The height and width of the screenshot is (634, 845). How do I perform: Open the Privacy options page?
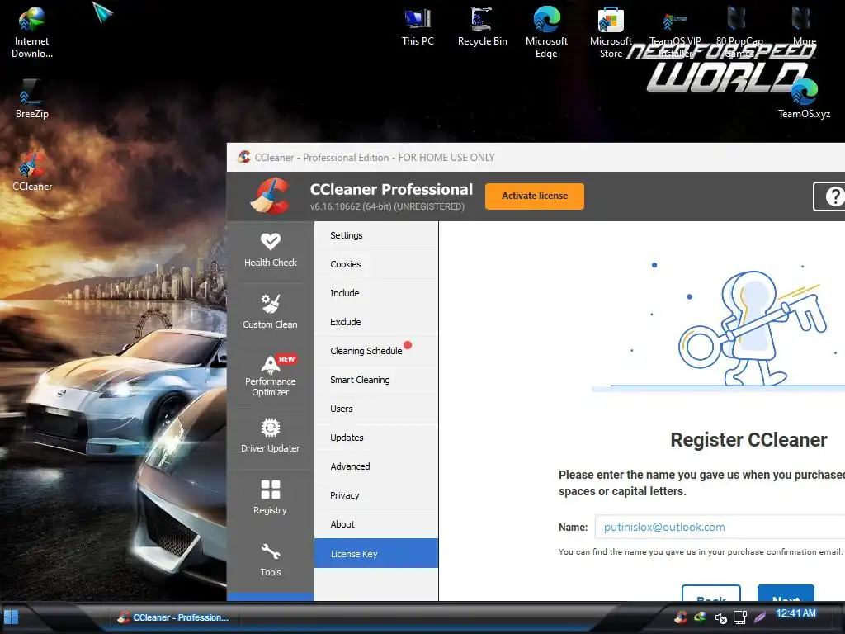point(376,495)
